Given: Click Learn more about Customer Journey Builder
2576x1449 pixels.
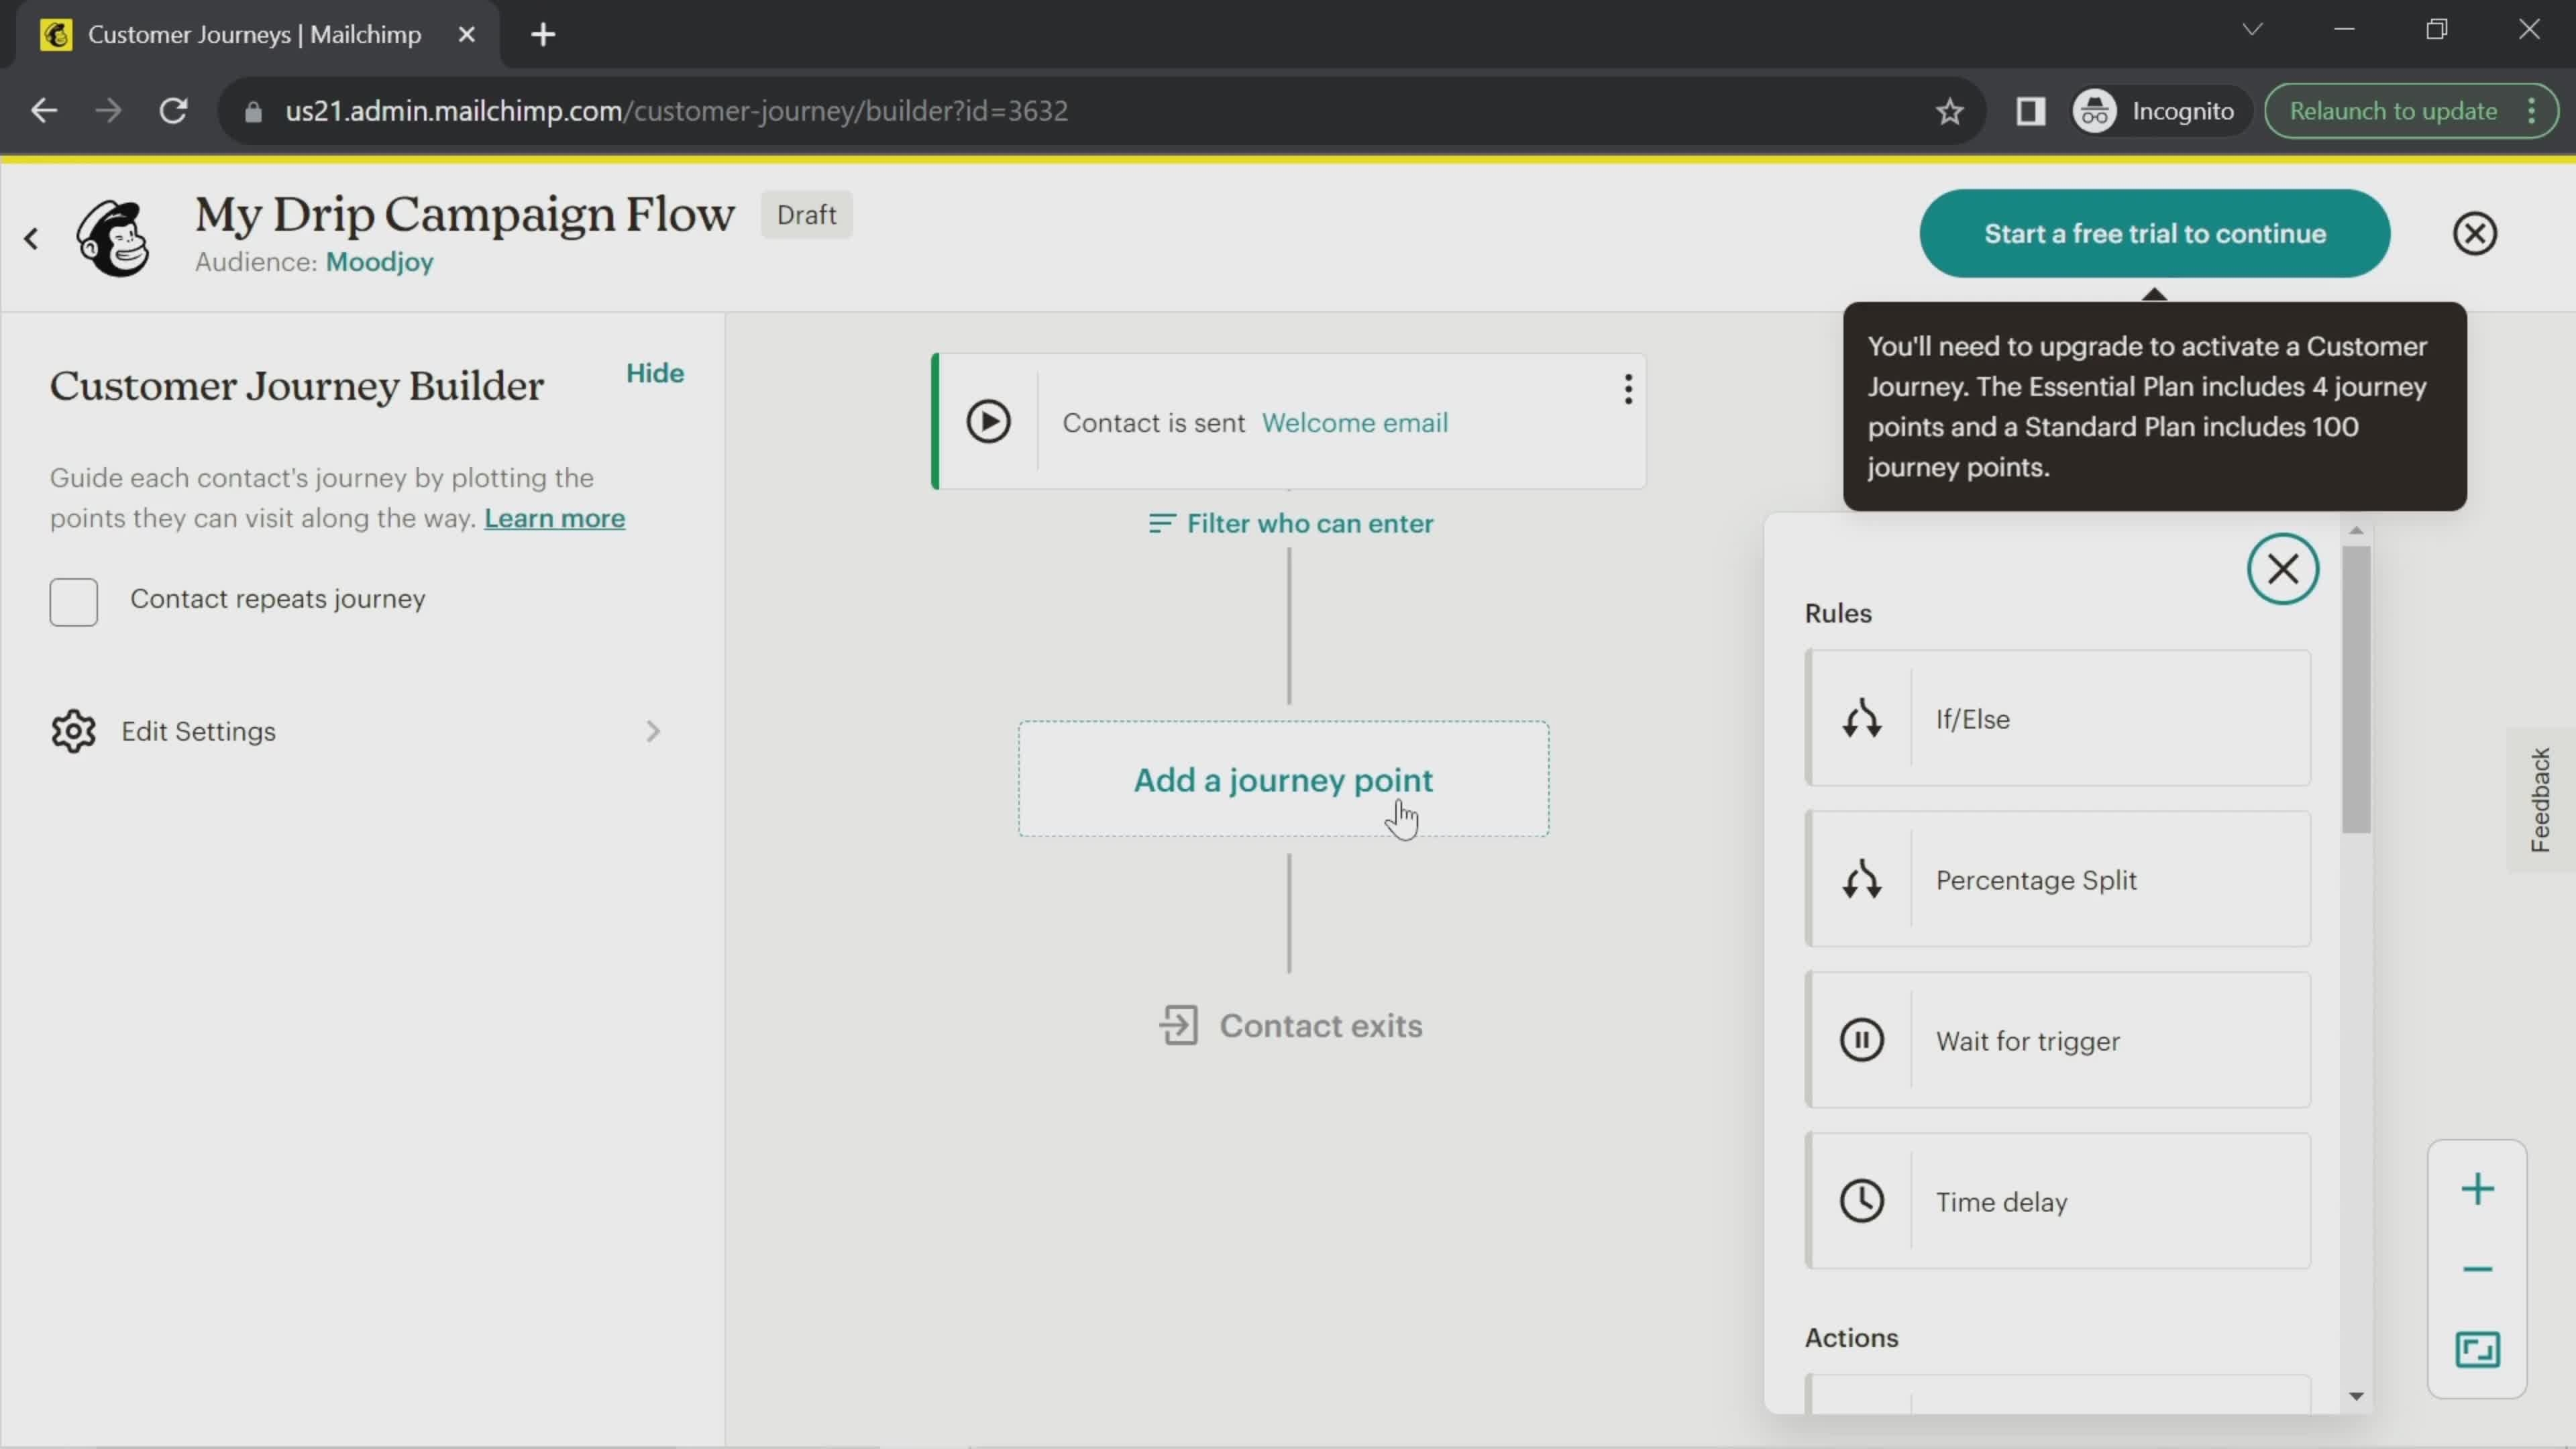Looking at the screenshot, I should coord(553,519).
